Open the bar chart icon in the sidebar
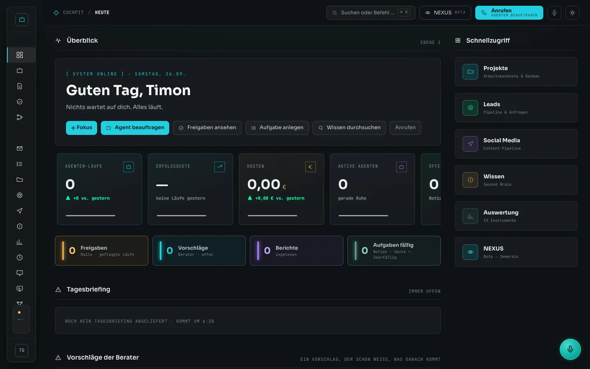The width and height of the screenshot is (590, 369). coord(20,242)
